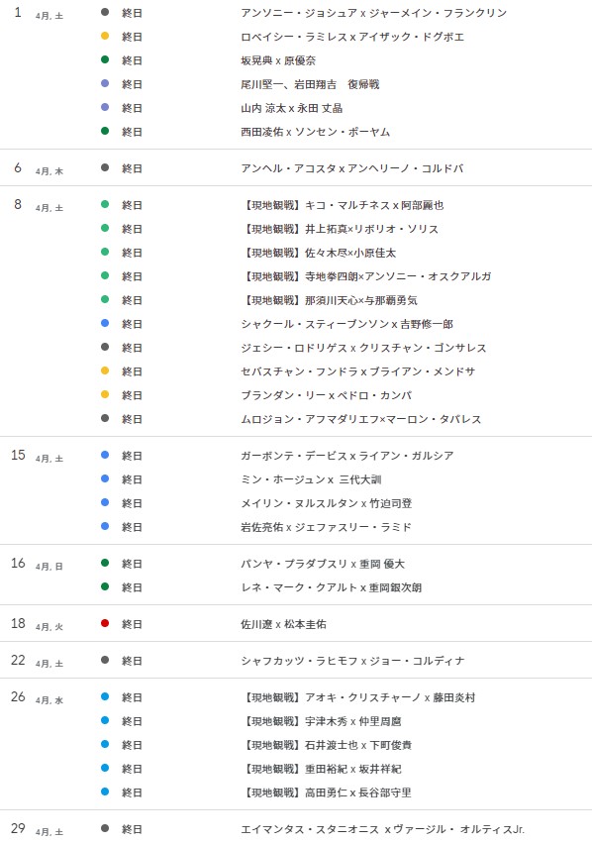The width and height of the screenshot is (592, 844).
Task: Open event シャフカッツ・ラヒモフ x ジョー・コルディナ
Action: pyautogui.click(x=352, y=661)
